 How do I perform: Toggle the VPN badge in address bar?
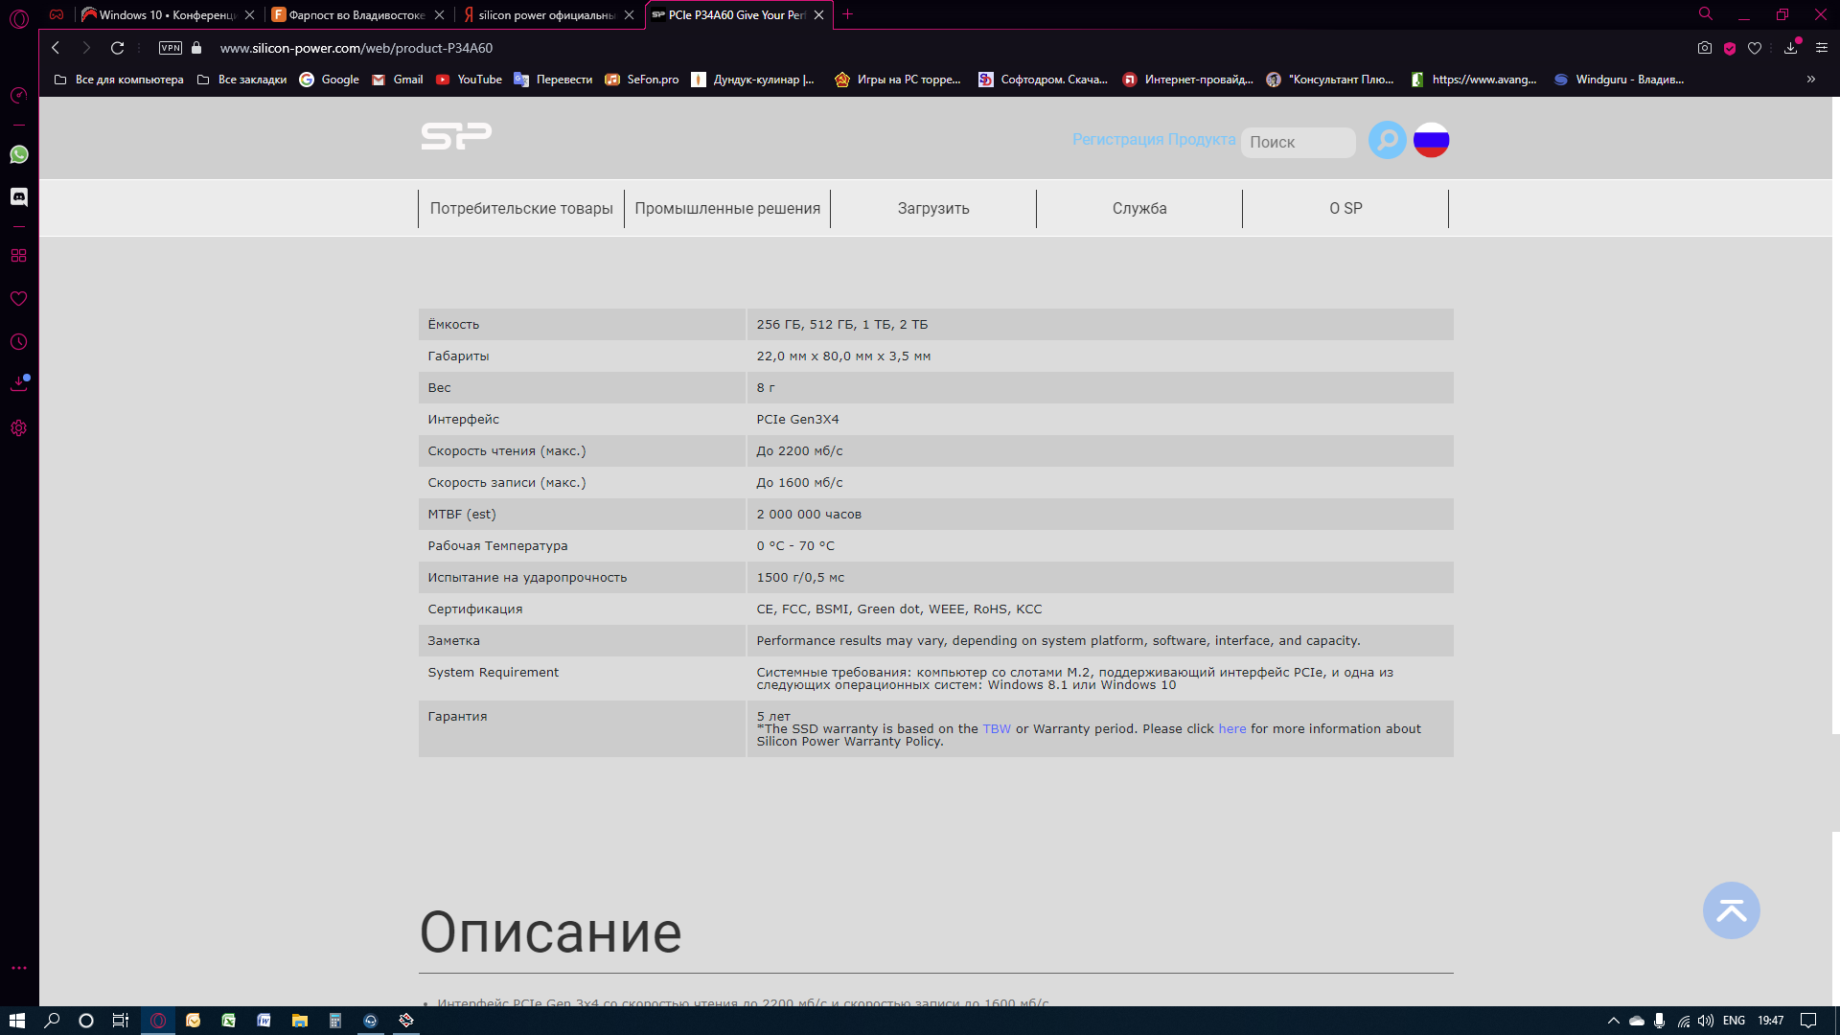pos(171,48)
